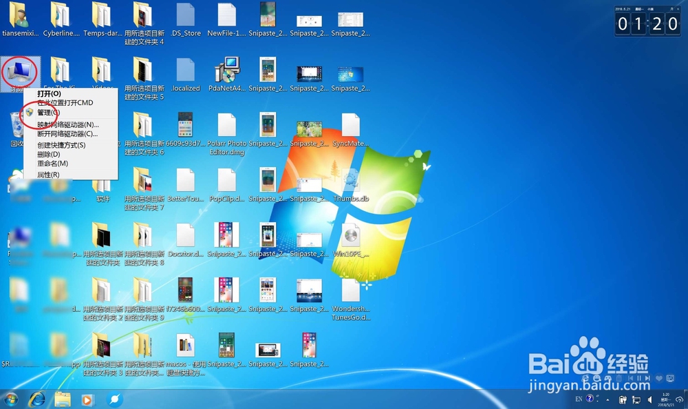Screen dimensions: 688x409
Task: Click the gamepad icon in the wallpaper widget
Action: tap(608, 378)
